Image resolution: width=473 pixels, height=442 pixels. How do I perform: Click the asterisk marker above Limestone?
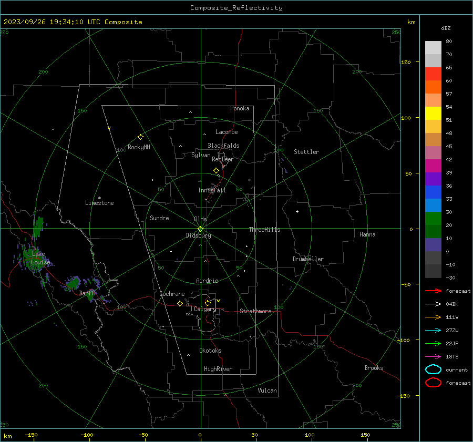99,198
